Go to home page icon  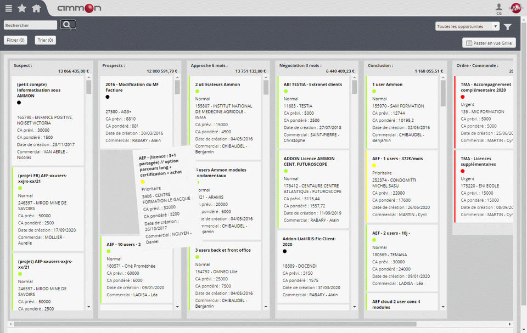(36, 8)
